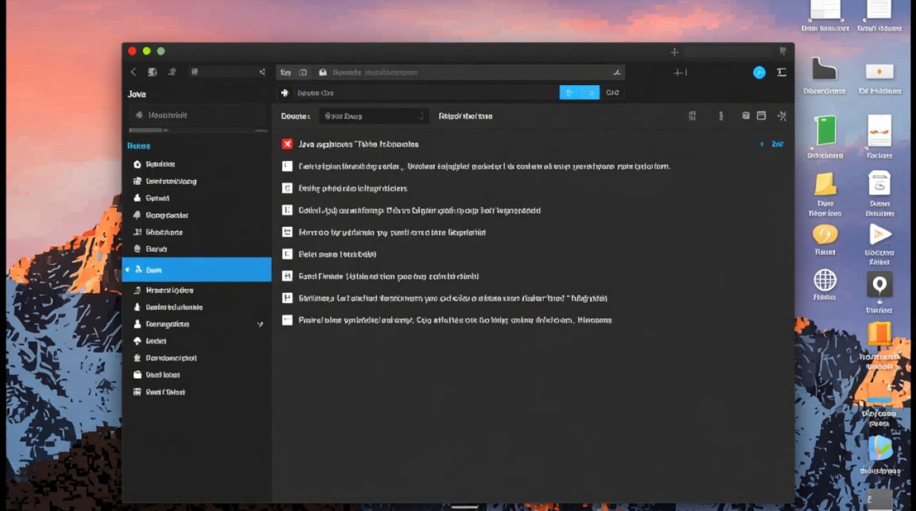
Task: Tick the checkbox directly below the red X row
Action: (287, 166)
